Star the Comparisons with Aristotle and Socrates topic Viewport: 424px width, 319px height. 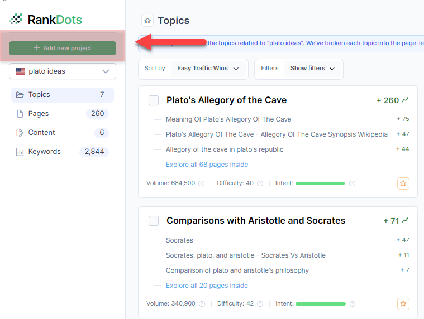click(x=403, y=304)
